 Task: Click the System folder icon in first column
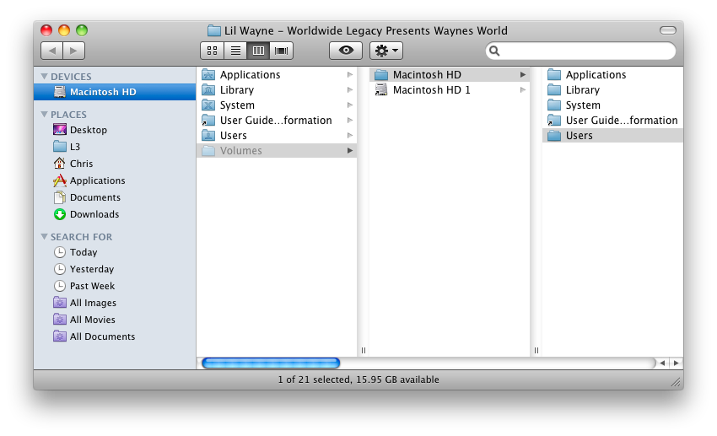click(x=208, y=105)
